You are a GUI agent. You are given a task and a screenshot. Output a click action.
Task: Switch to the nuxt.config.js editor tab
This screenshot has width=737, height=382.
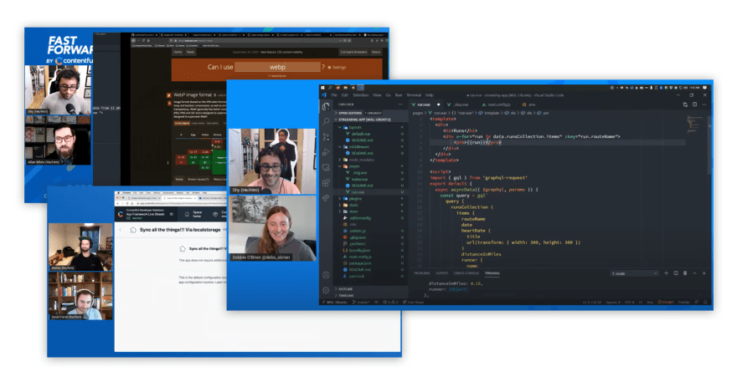(496, 104)
